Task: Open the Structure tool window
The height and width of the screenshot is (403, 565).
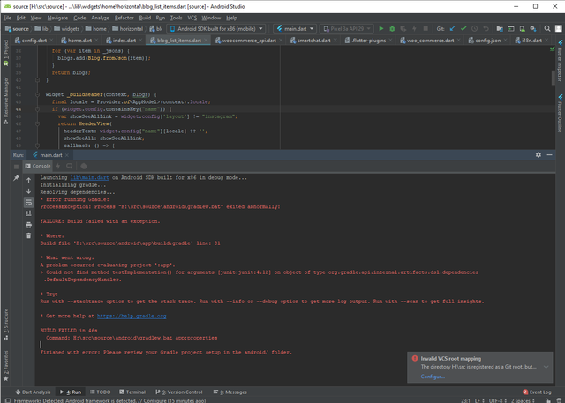Action: pyautogui.click(x=6, y=324)
